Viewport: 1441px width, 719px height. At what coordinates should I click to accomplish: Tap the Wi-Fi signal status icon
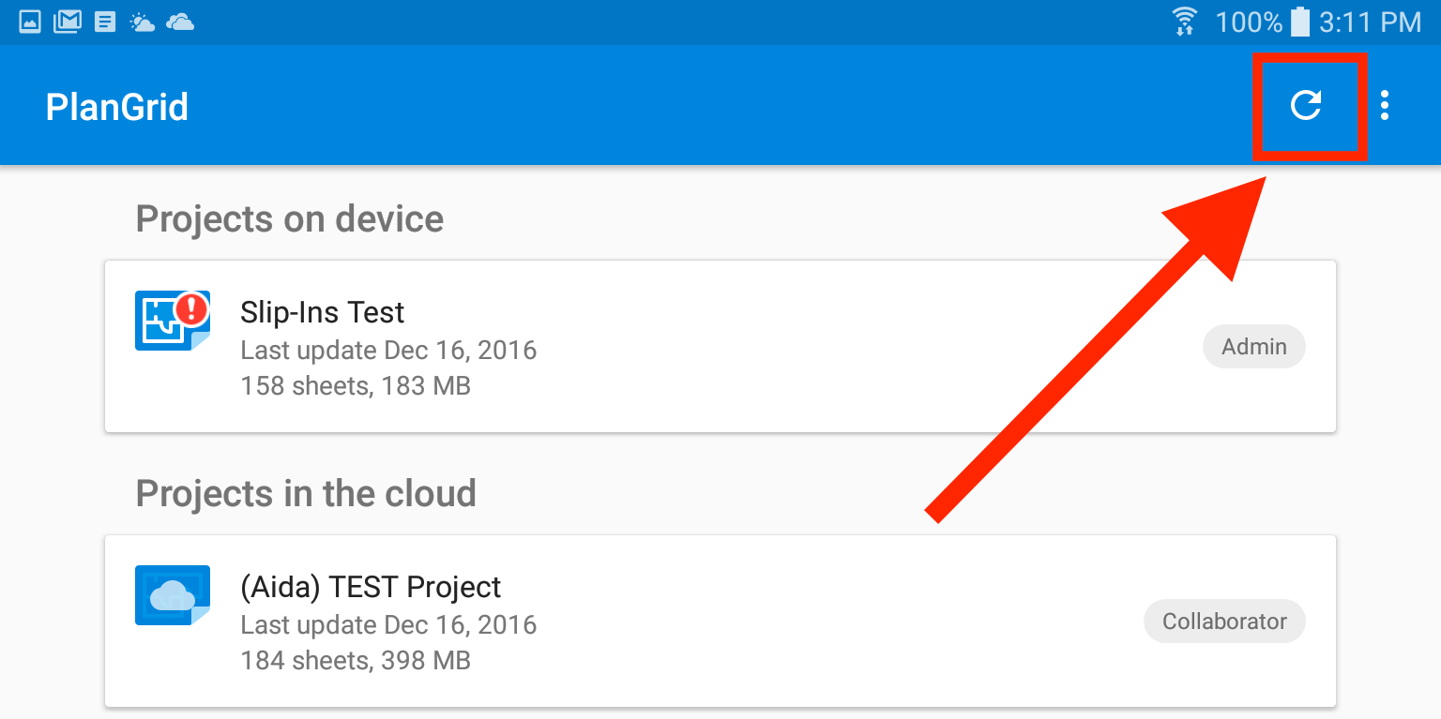(x=1185, y=22)
